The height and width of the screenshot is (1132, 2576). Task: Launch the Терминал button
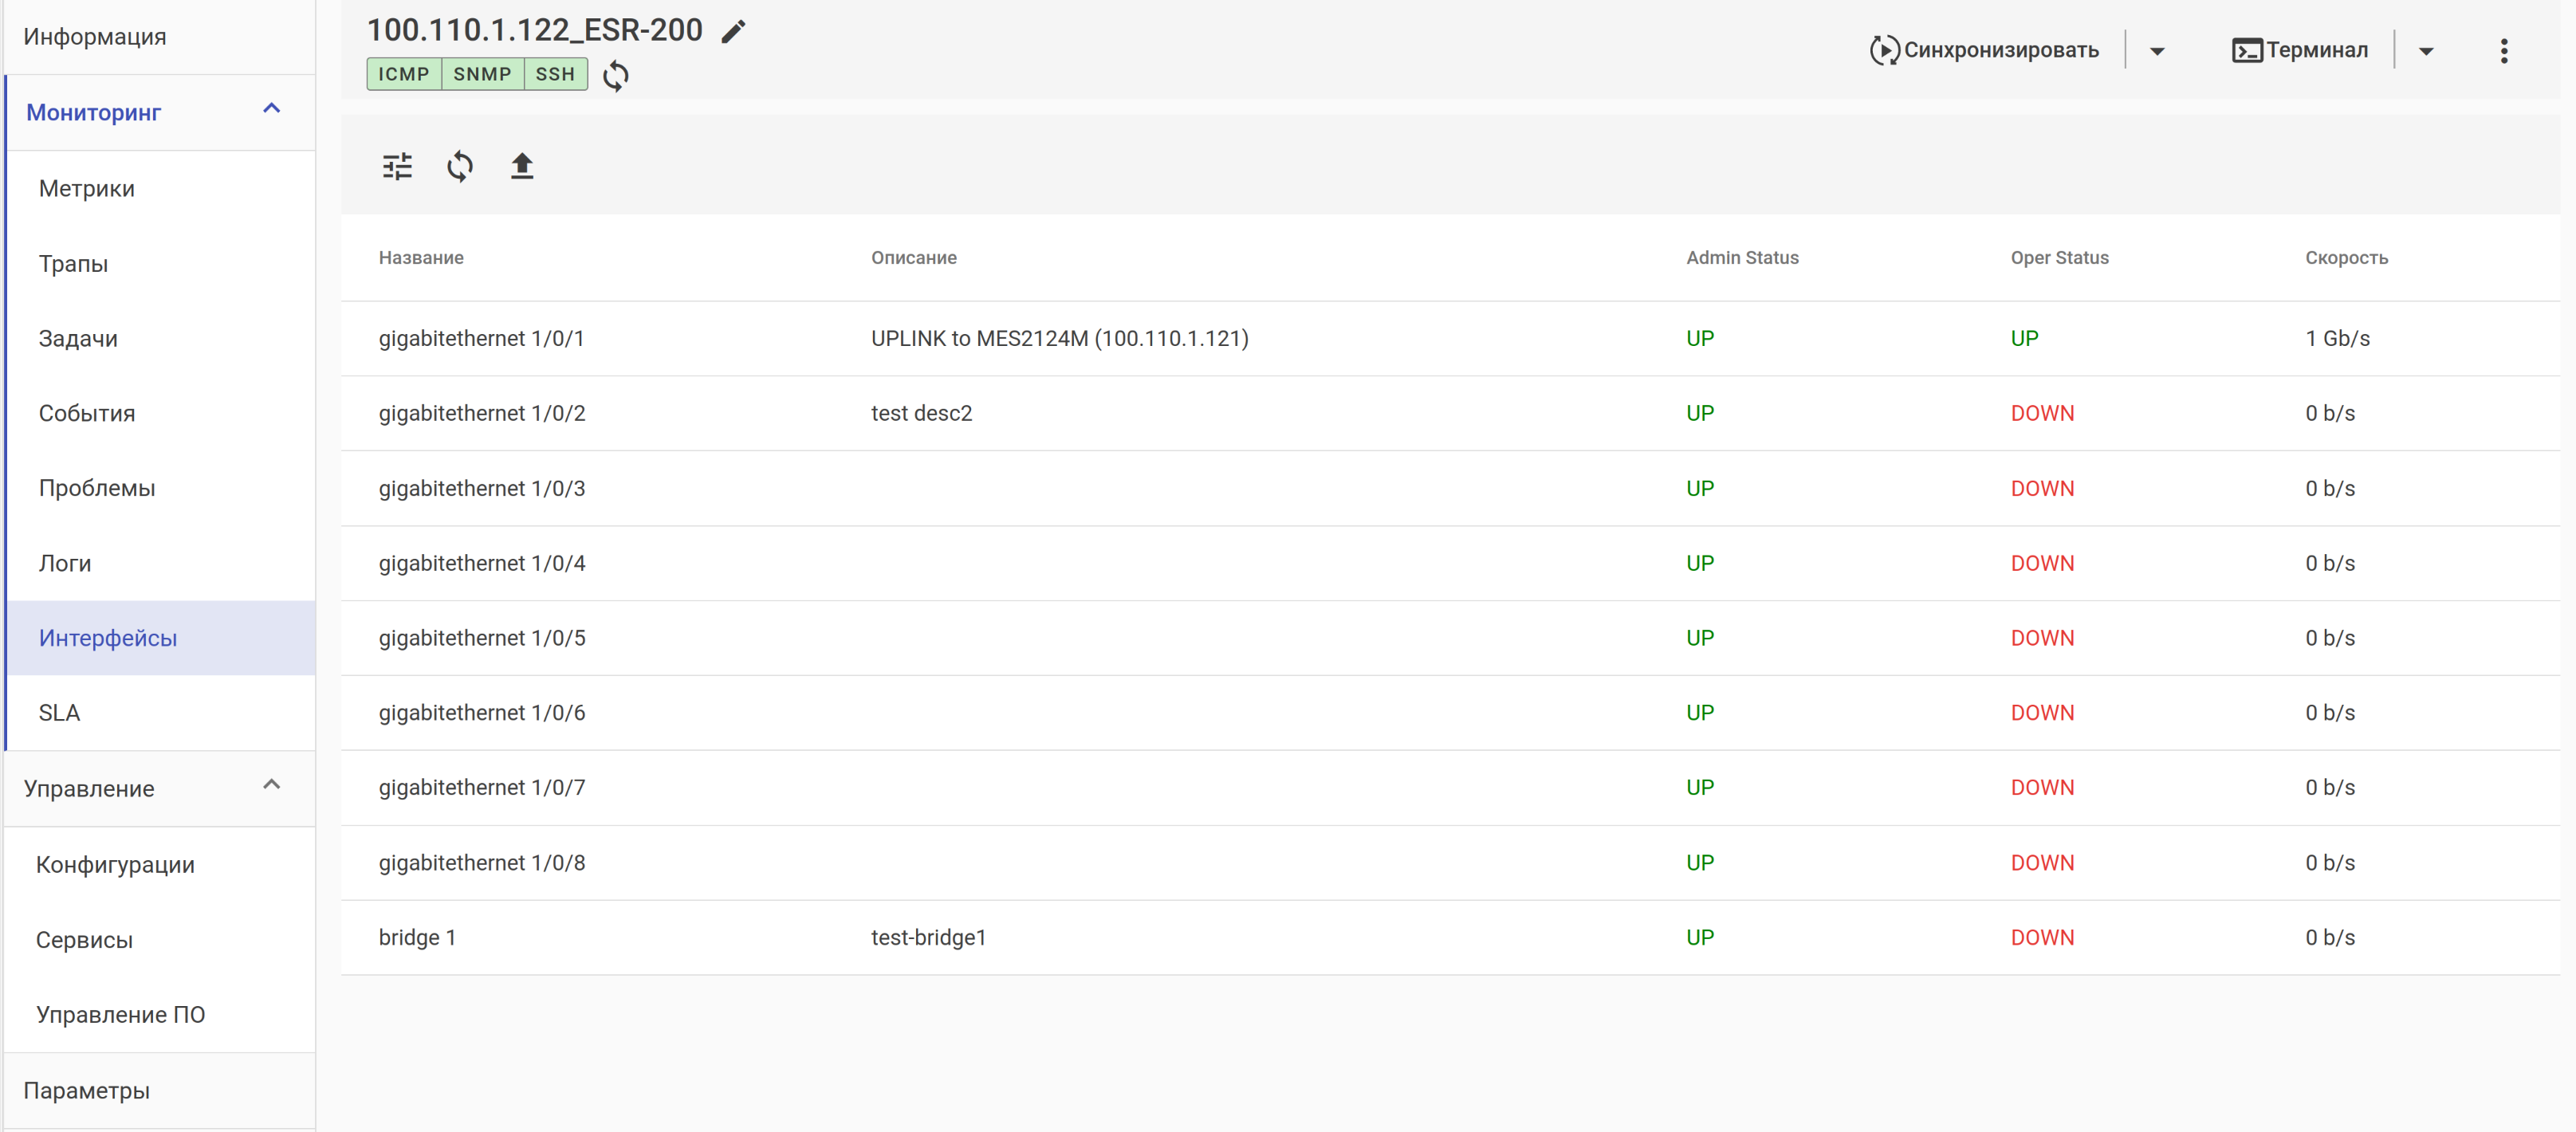pos(2299,50)
